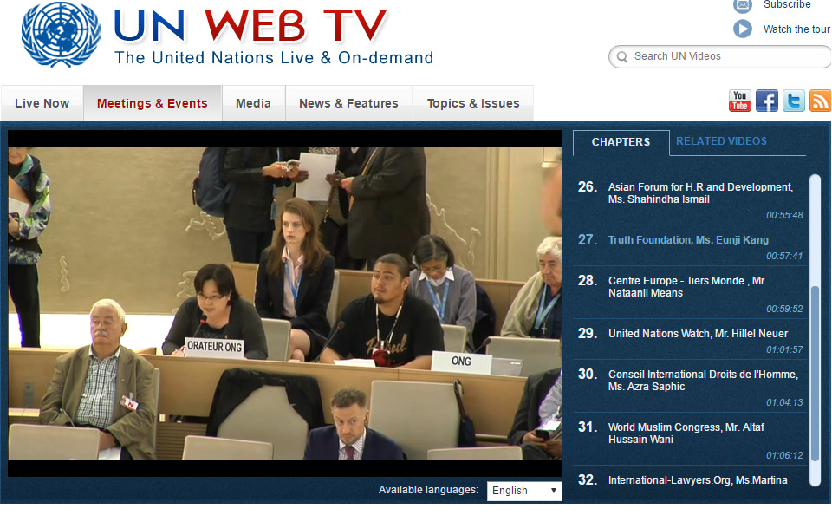Click the 01:01:57 chapter timestamp
Viewport: 832px width, 515px height.
(x=784, y=350)
